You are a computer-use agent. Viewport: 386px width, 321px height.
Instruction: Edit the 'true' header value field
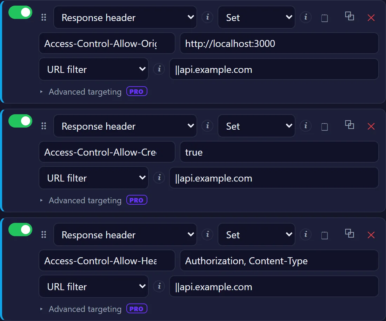tap(279, 152)
